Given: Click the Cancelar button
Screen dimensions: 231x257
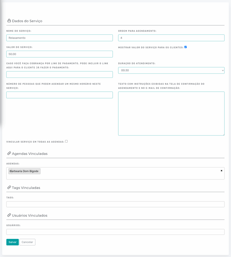Looking at the screenshot, I should 27,242.
